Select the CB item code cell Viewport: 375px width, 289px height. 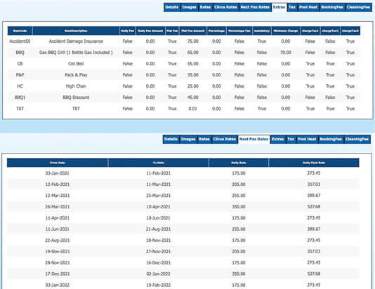point(20,64)
